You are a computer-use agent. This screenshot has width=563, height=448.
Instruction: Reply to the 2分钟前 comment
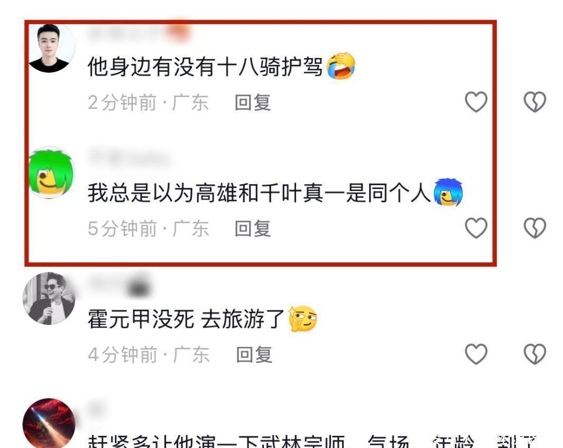[x=252, y=102]
